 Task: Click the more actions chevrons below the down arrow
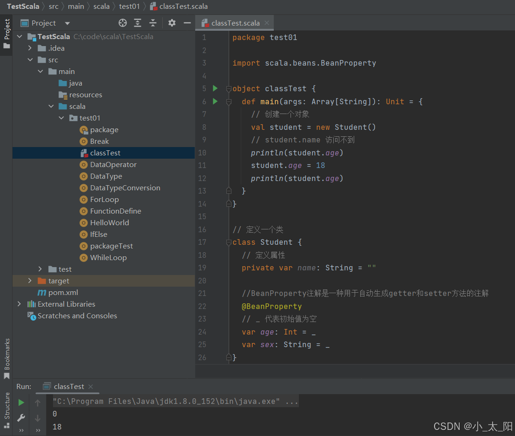tap(38, 430)
